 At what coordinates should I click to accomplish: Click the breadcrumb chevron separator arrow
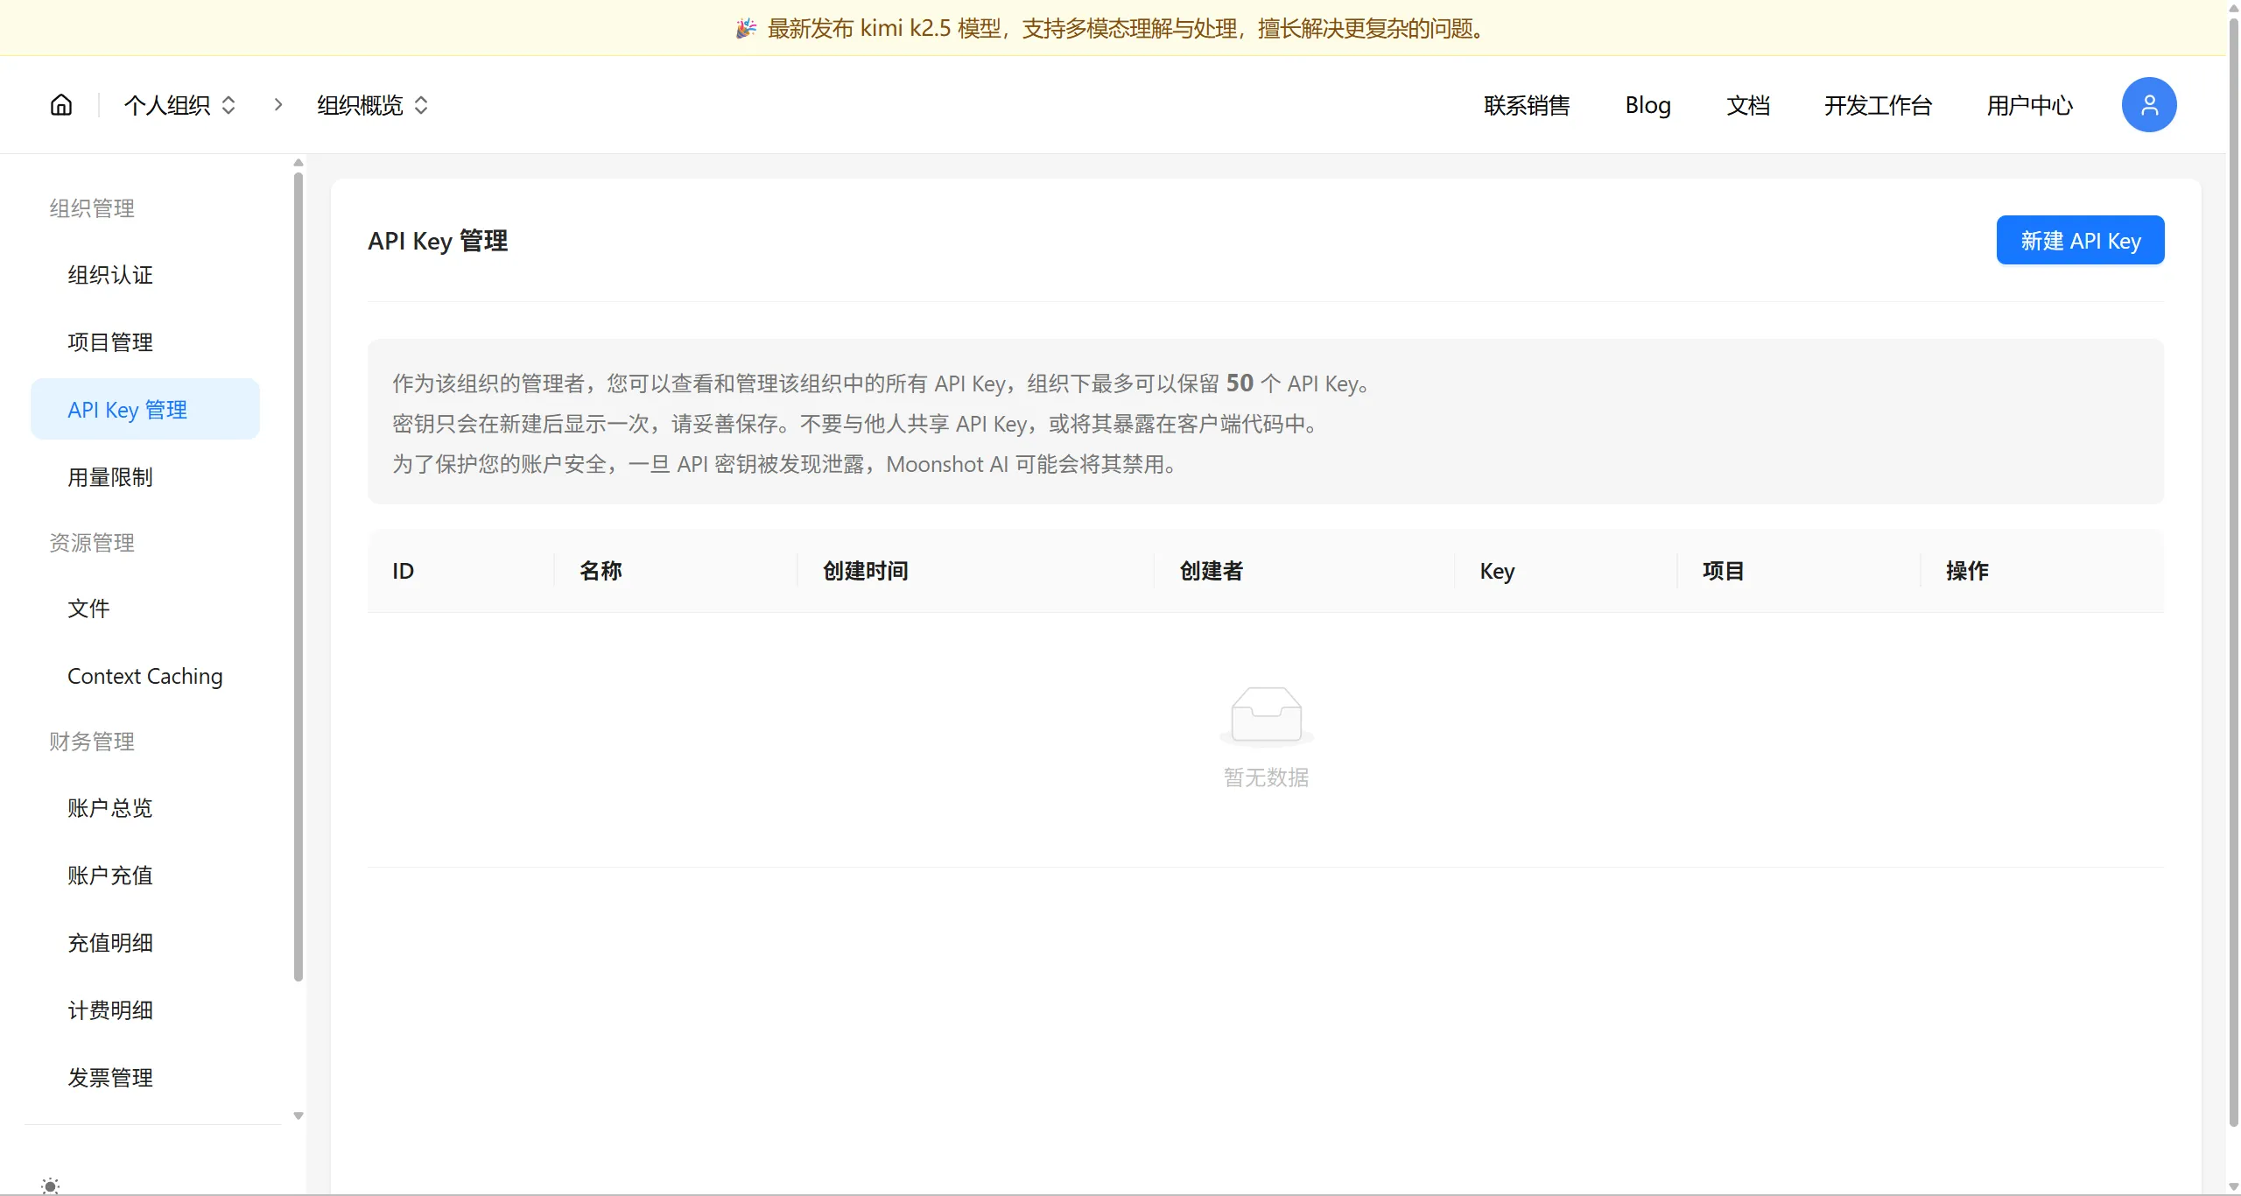(x=278, y=105)
